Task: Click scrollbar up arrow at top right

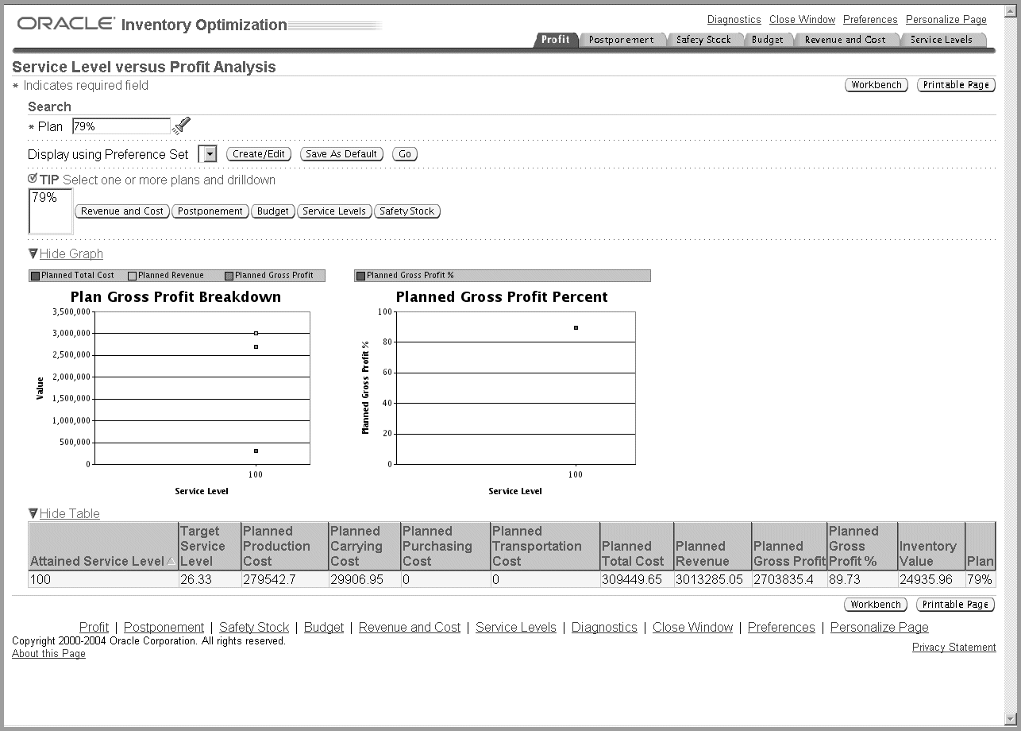Action: pos(1011,10)
